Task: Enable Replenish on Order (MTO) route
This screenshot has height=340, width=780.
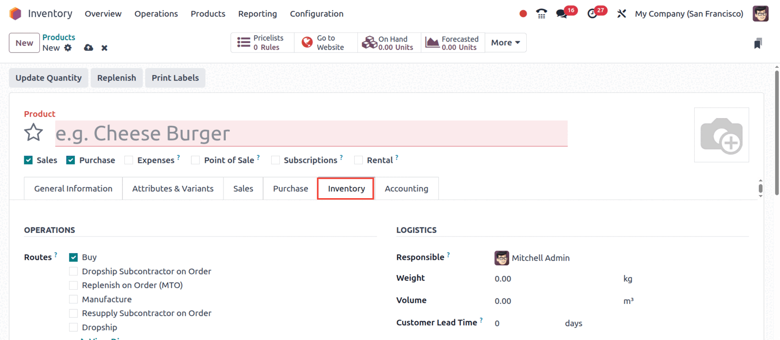Action: [73, 286]
